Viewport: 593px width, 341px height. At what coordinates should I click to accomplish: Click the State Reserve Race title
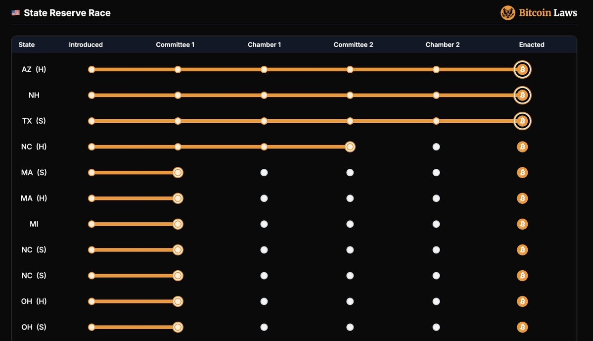(67, 13)
